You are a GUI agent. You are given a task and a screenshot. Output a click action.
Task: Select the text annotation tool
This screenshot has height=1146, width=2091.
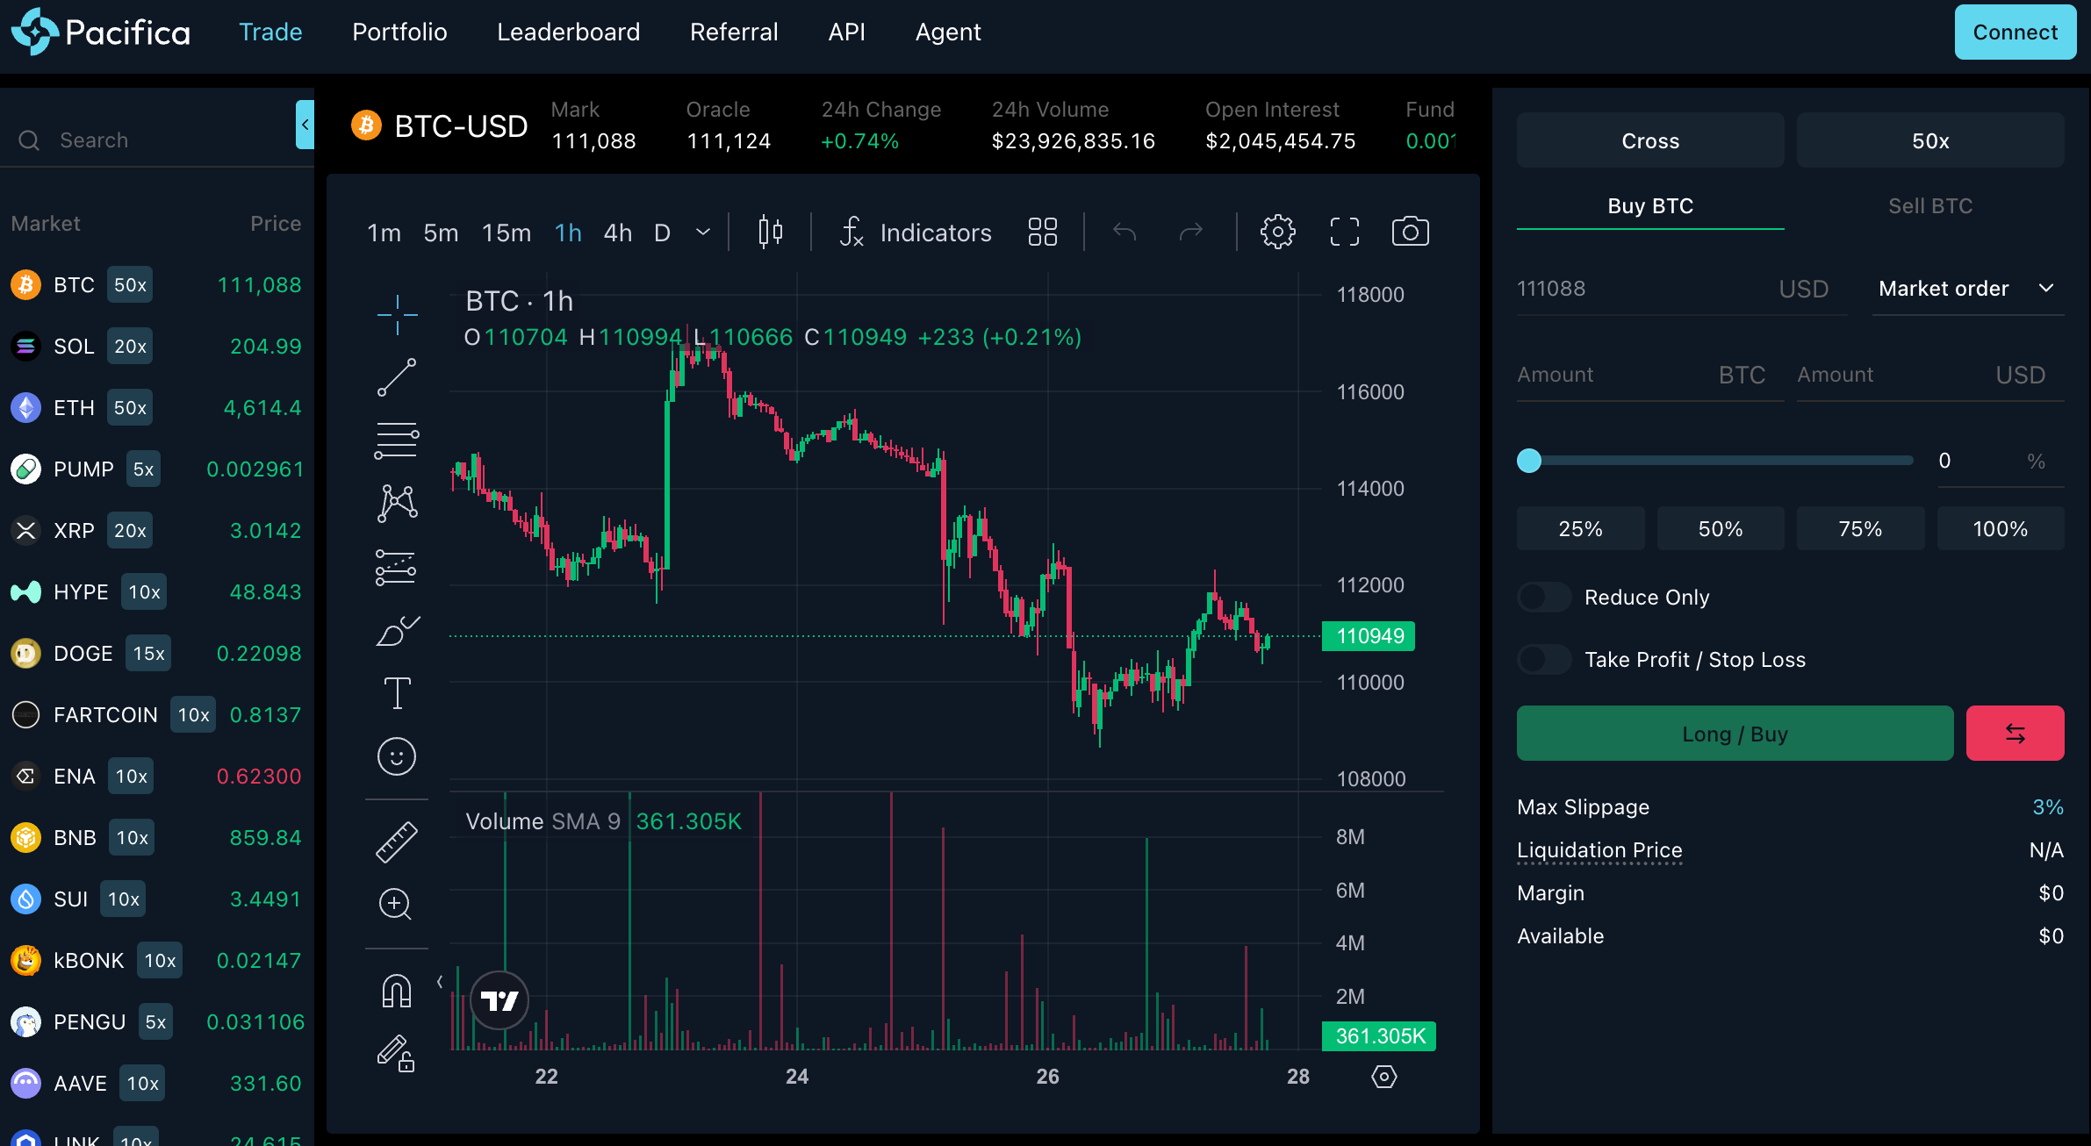397,693
